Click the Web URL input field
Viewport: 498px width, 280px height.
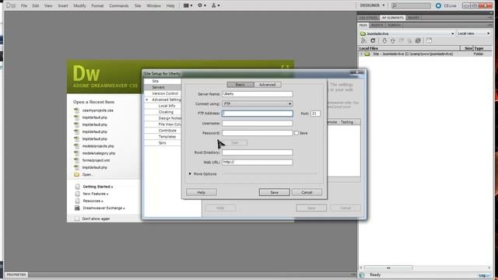258,163
